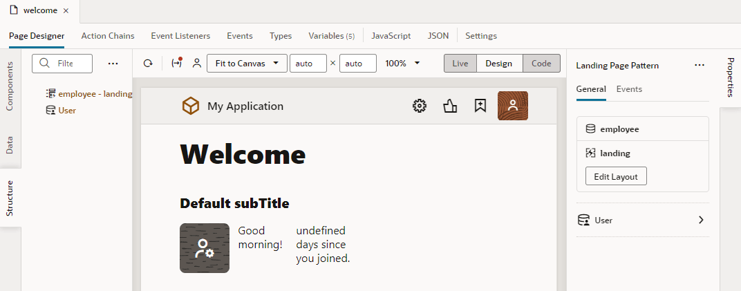Open the Settings tab
Viewport: 741px width, 291px height.
[481, 36]
